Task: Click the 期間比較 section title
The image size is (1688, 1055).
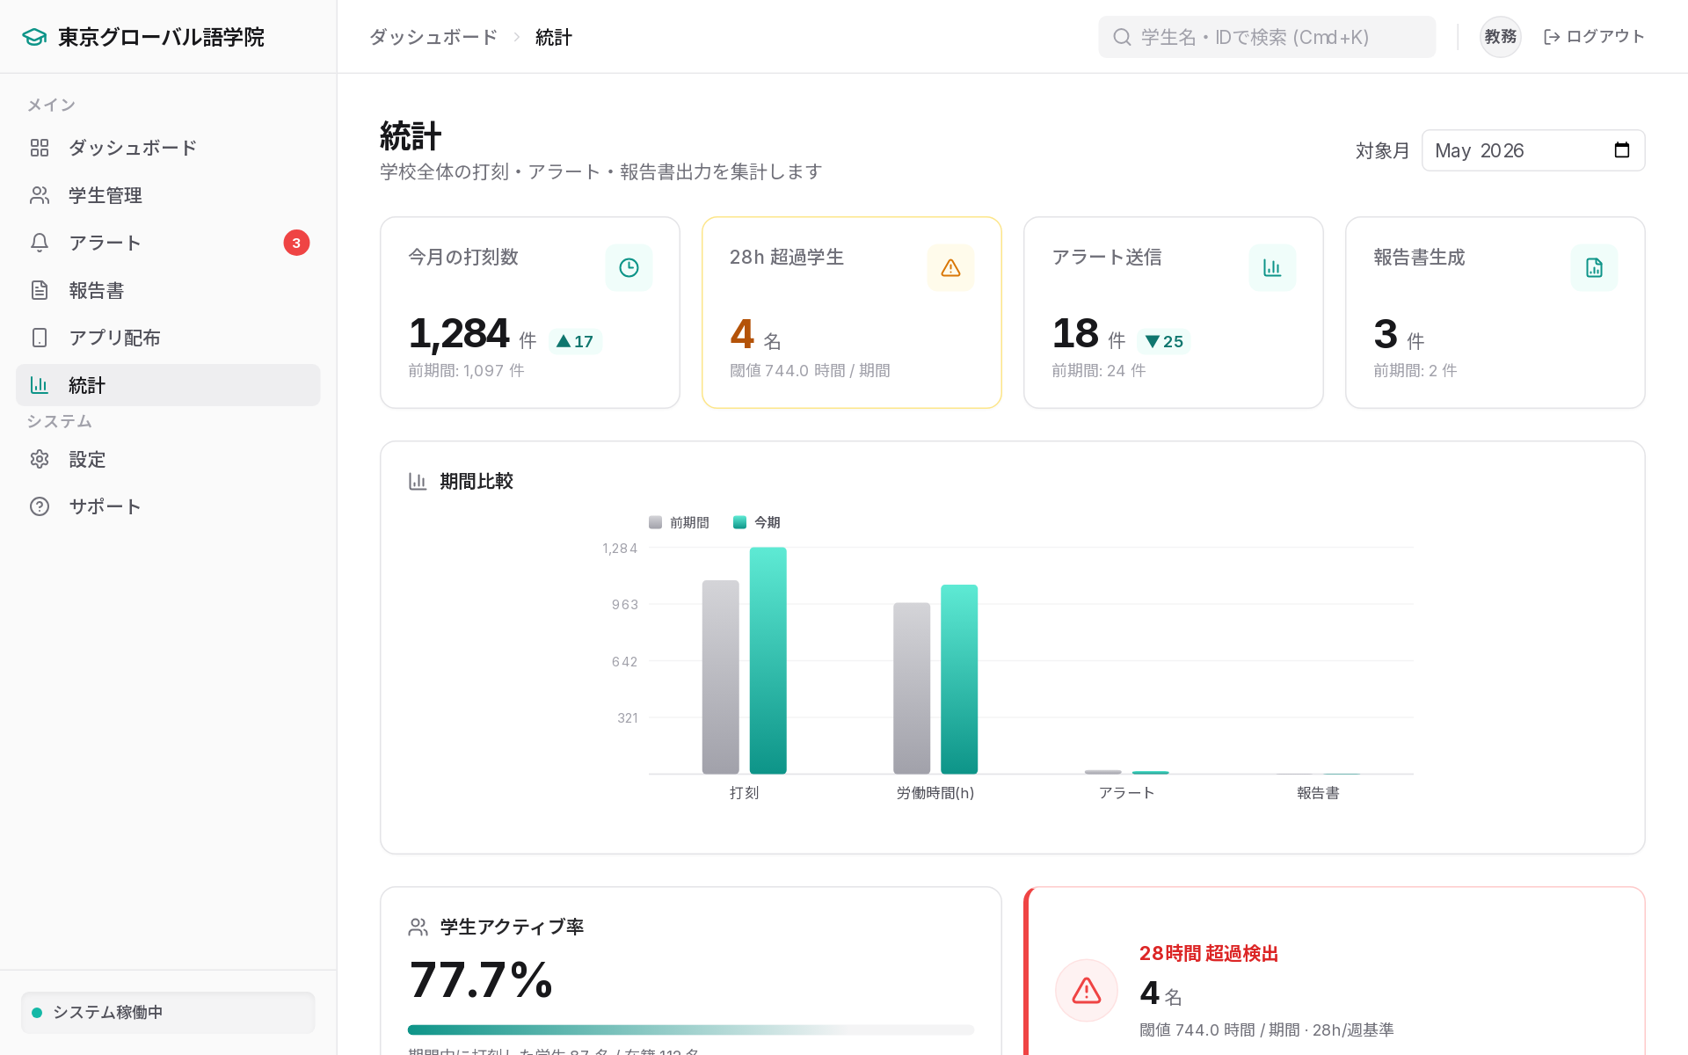Action: pos(477,481)
